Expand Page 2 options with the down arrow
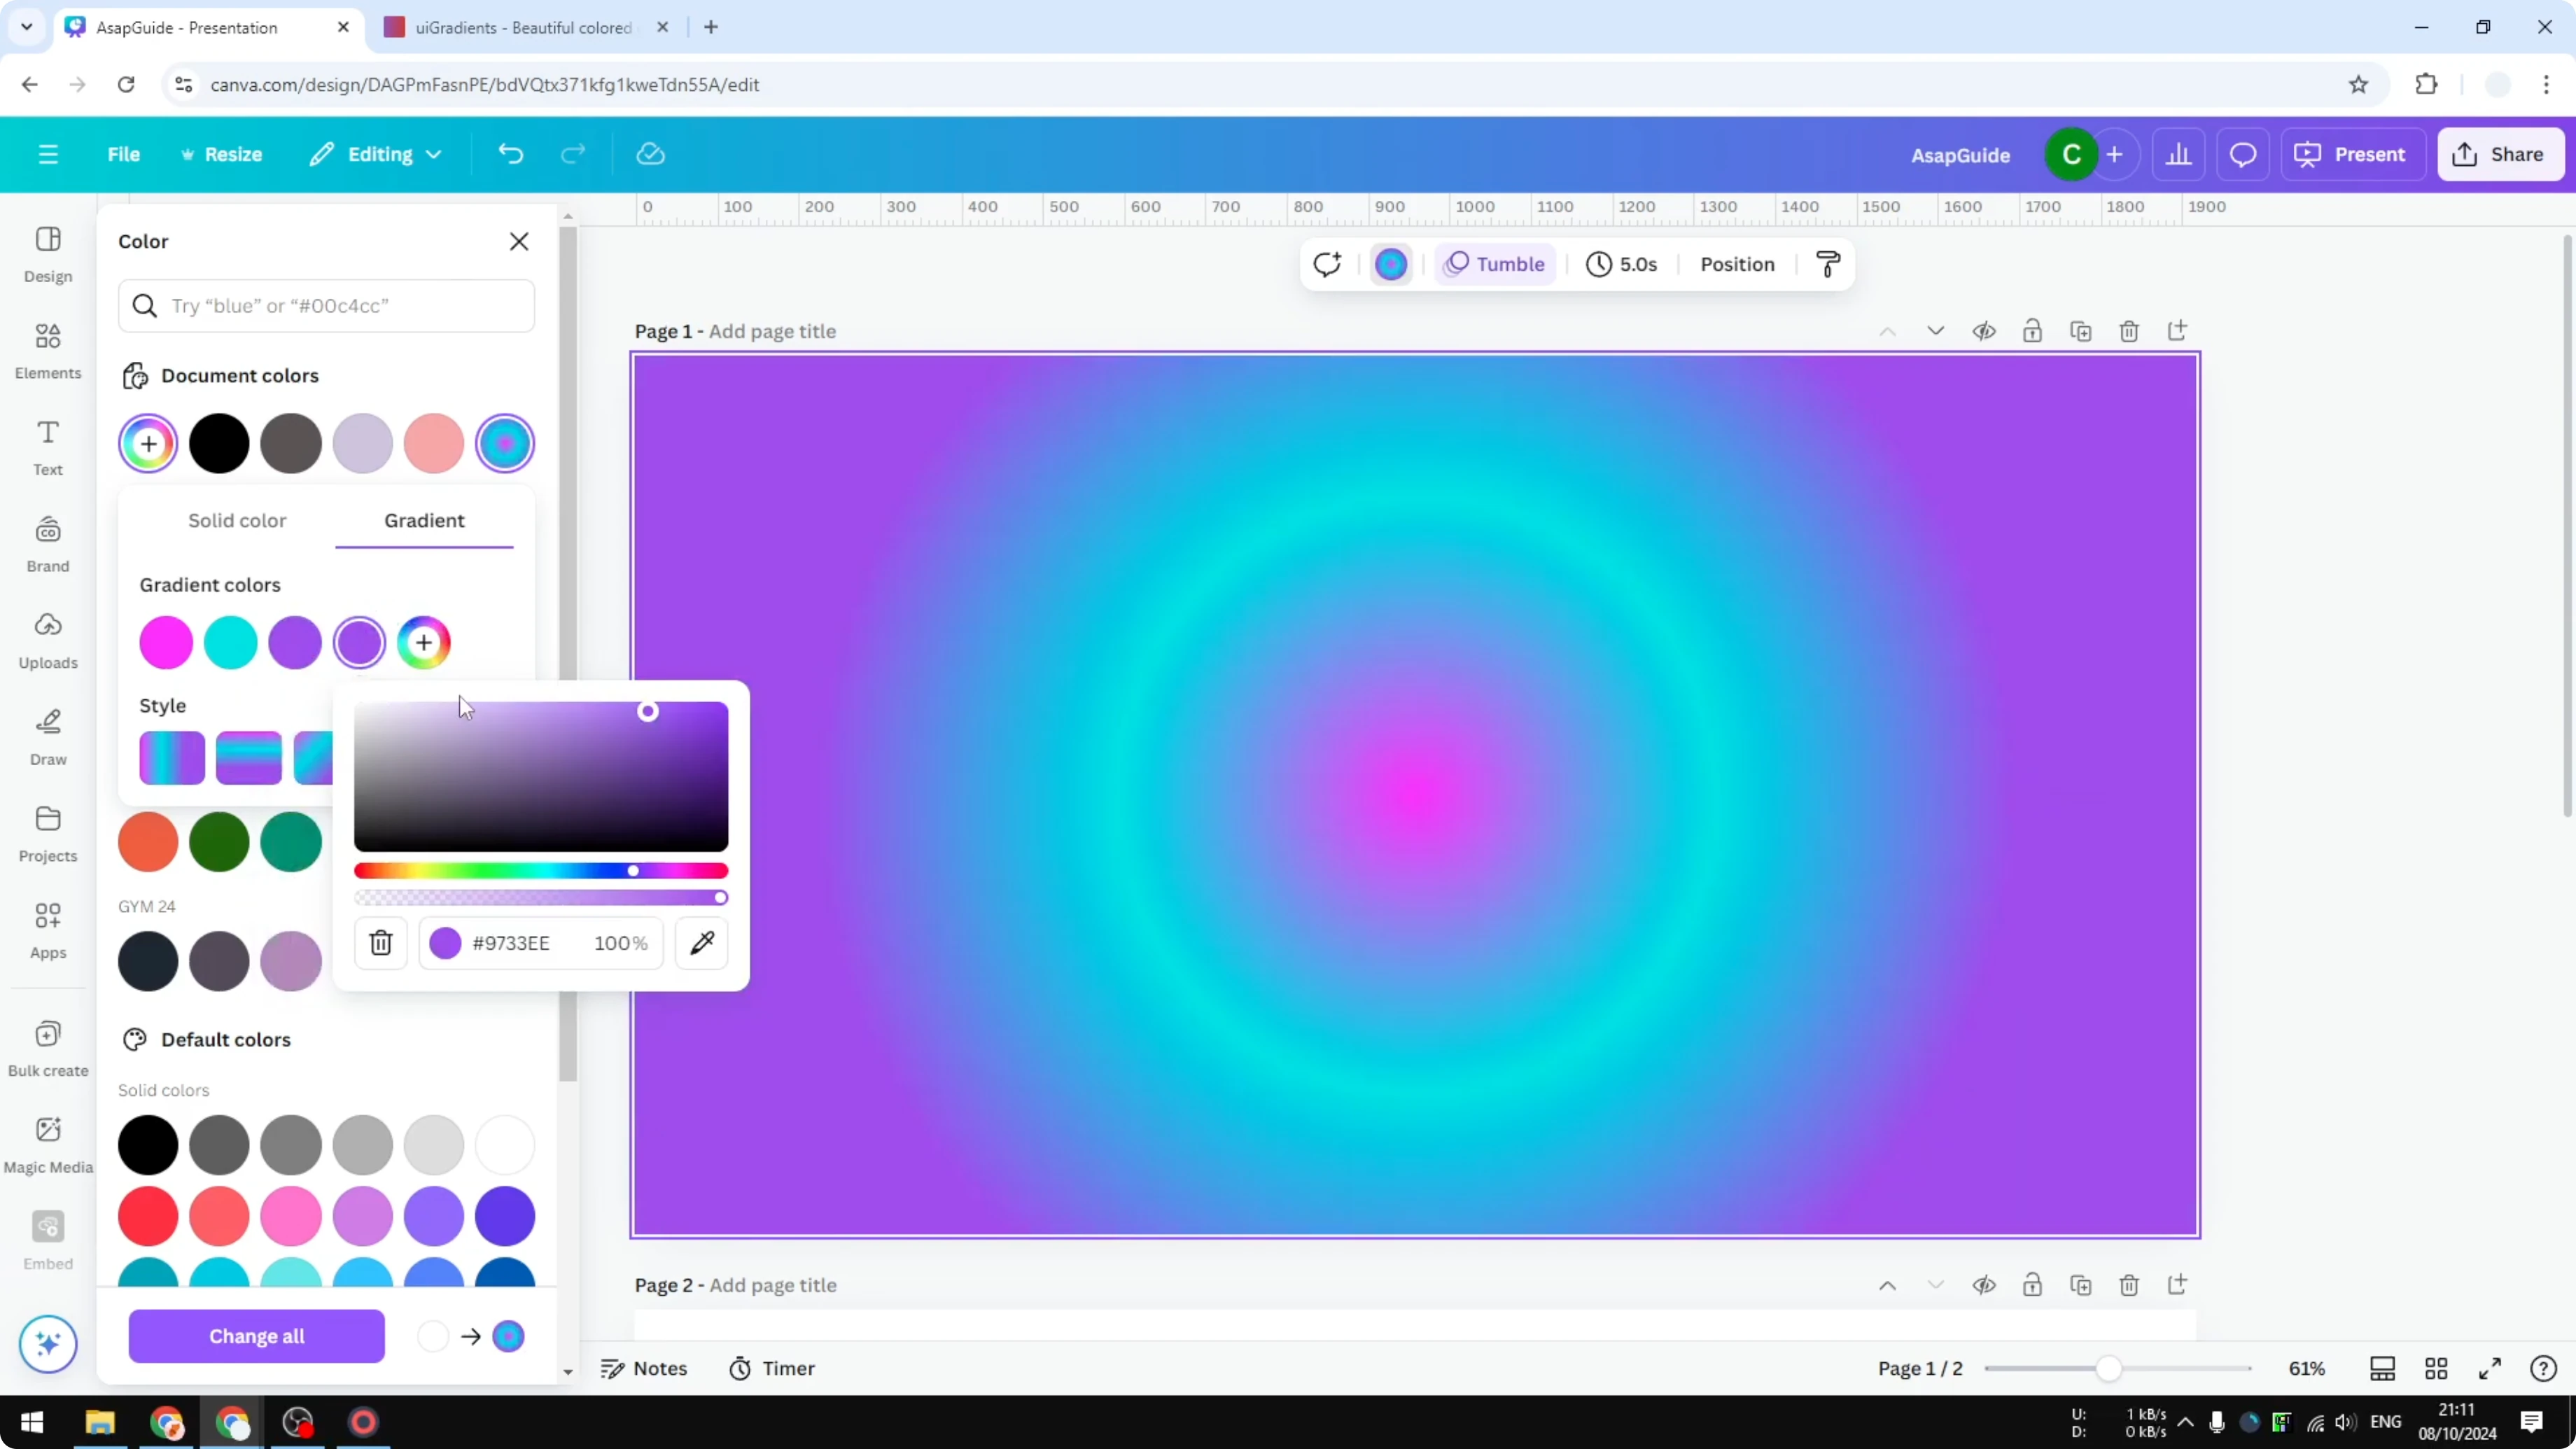Screen dimensions: 2576x1449 click(1935, 1285)
